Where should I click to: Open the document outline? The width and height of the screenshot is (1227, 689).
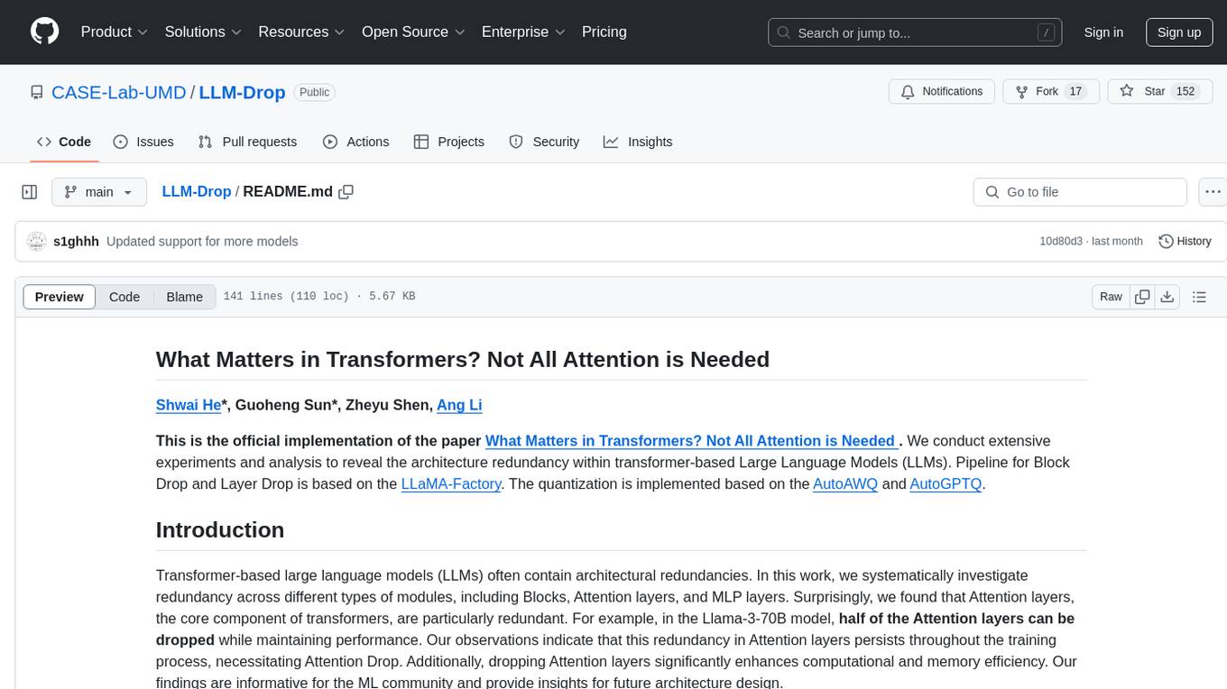(x=1199, y=297)
